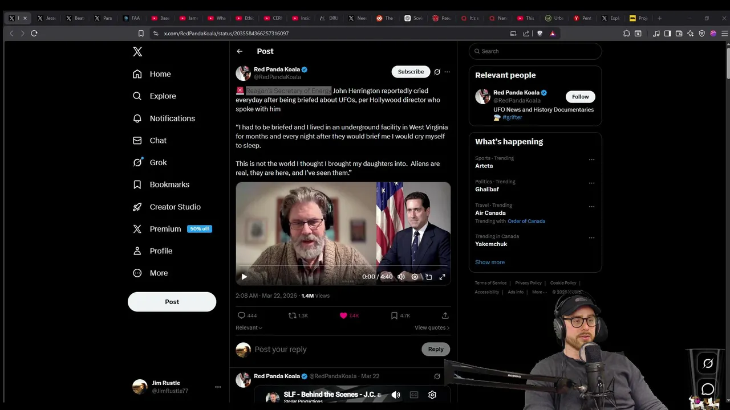Bookmark the post (4.7K)
Image resolution: width=730 pixels, height=410 pixels.
coord(400,315)
